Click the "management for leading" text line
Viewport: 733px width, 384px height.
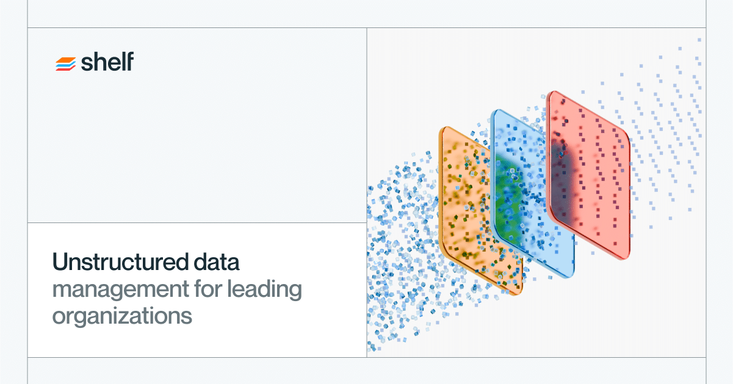coord(177,290)
